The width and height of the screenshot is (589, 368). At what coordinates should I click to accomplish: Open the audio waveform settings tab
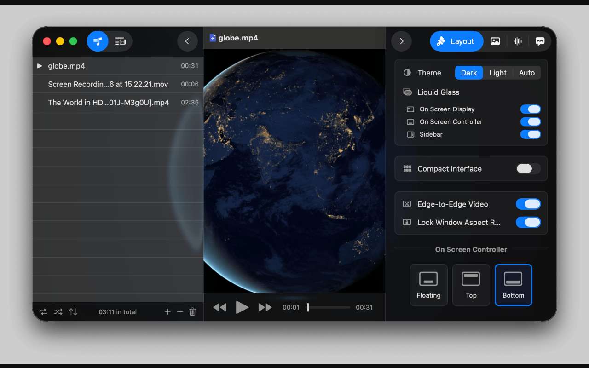pos(518,41)
